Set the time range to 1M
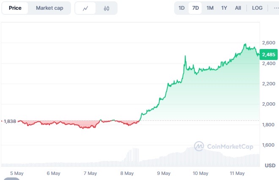279x180 pixels. tap(210, 8)
